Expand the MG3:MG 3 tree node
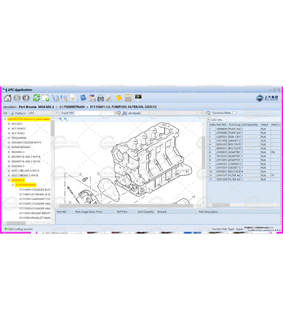Image resolution: width=283 pixels, height=323 pixels. click(x=9, y=152)
